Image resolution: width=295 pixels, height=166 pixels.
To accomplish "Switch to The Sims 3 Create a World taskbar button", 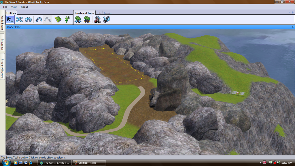I will (x=54, y=163).
